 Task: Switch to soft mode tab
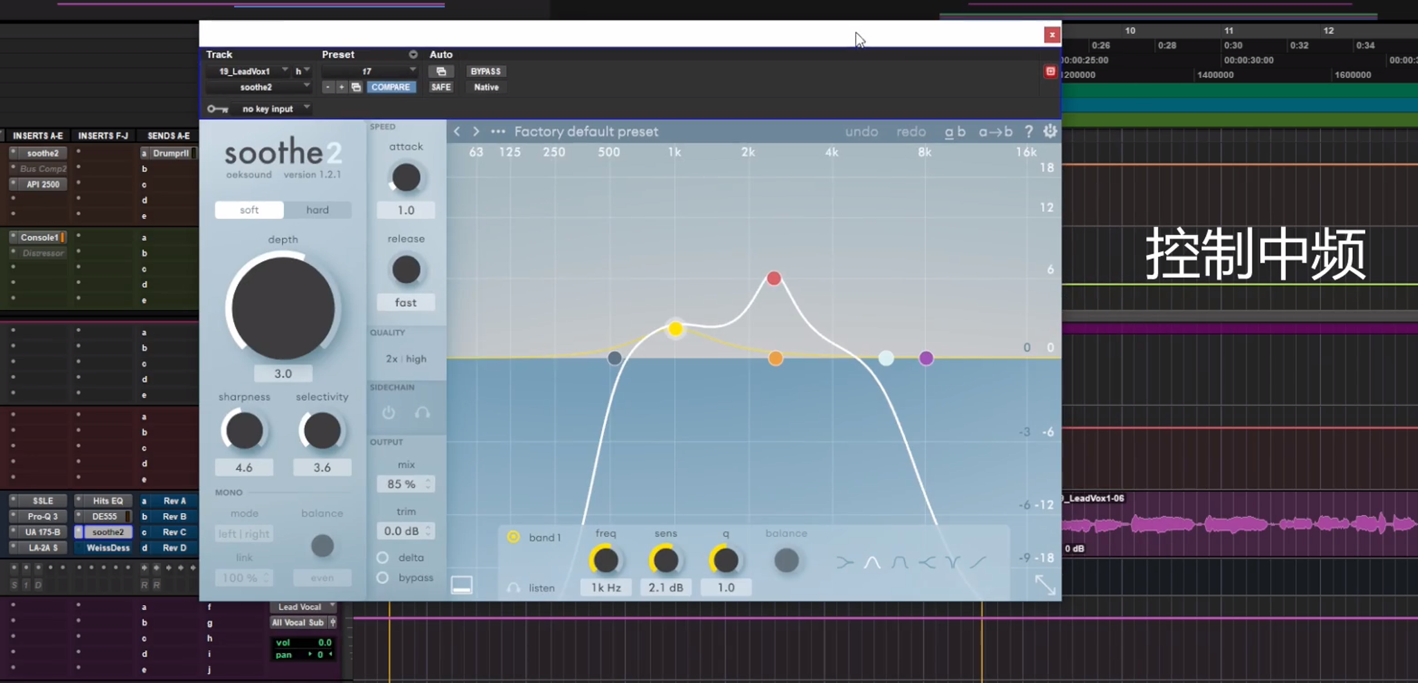coord(249,210)
